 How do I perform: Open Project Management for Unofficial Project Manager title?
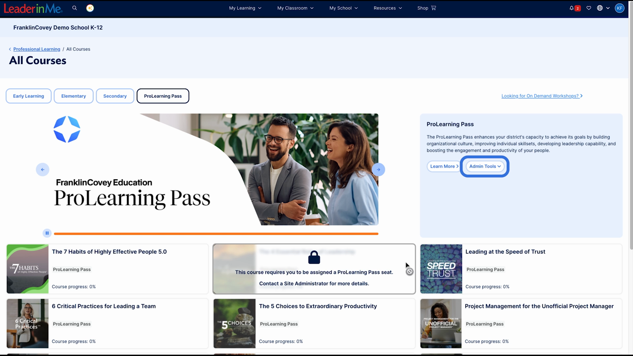point(539,306)
